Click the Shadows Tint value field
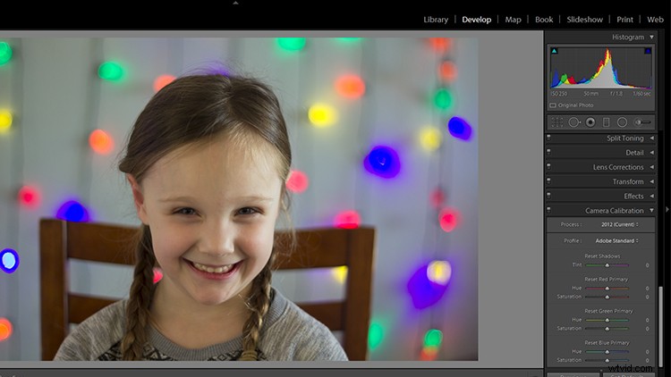The height and width of the screenshot is (377, 671). pyautogui.click(x=647, y=265)
